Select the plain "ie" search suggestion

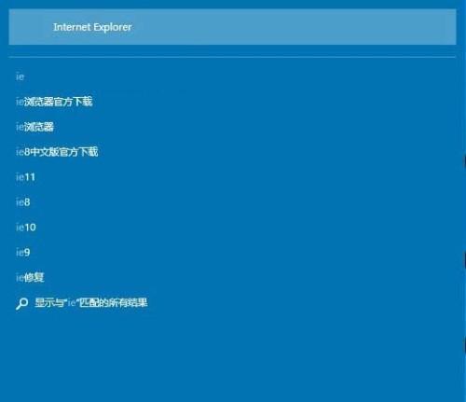click(20, 76)
